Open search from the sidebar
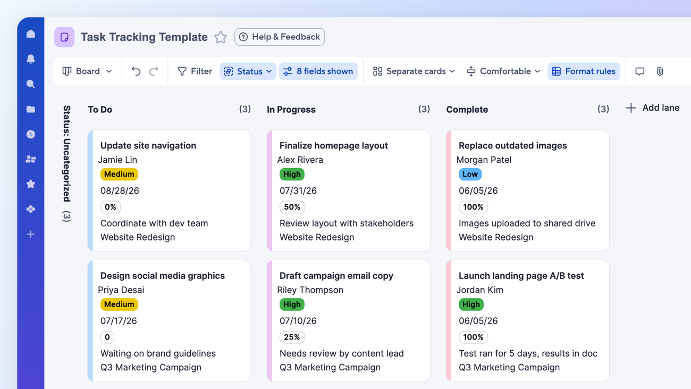 pos(30,84)
